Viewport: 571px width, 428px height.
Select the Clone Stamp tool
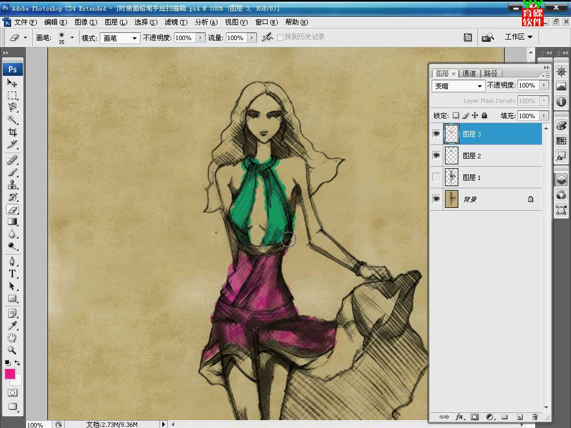coord(12,184)
